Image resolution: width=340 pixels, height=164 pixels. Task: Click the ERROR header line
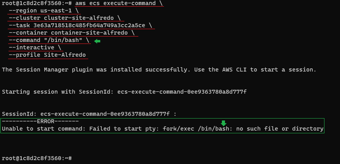pyautogui.click(x=40, y=121)
